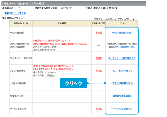Click the 一覧:スタッフ掲載情報一覧を見る text
Viewport: 167px width, 117px height.
(x=122, y=44)
